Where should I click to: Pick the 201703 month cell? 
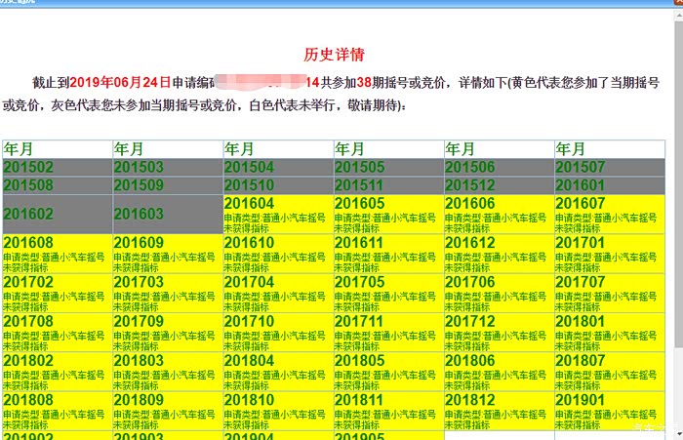pos(168,293)
